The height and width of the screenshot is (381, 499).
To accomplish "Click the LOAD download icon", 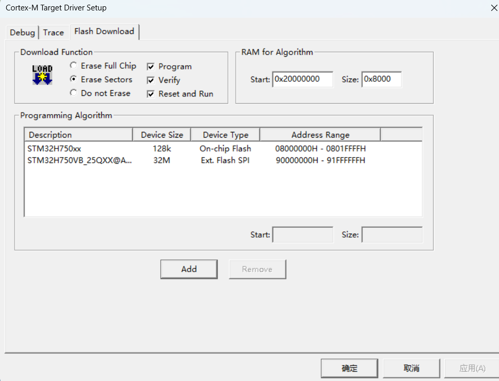I will tap(42, 75).
